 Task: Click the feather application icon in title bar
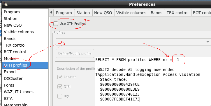[x=6, y=4]
